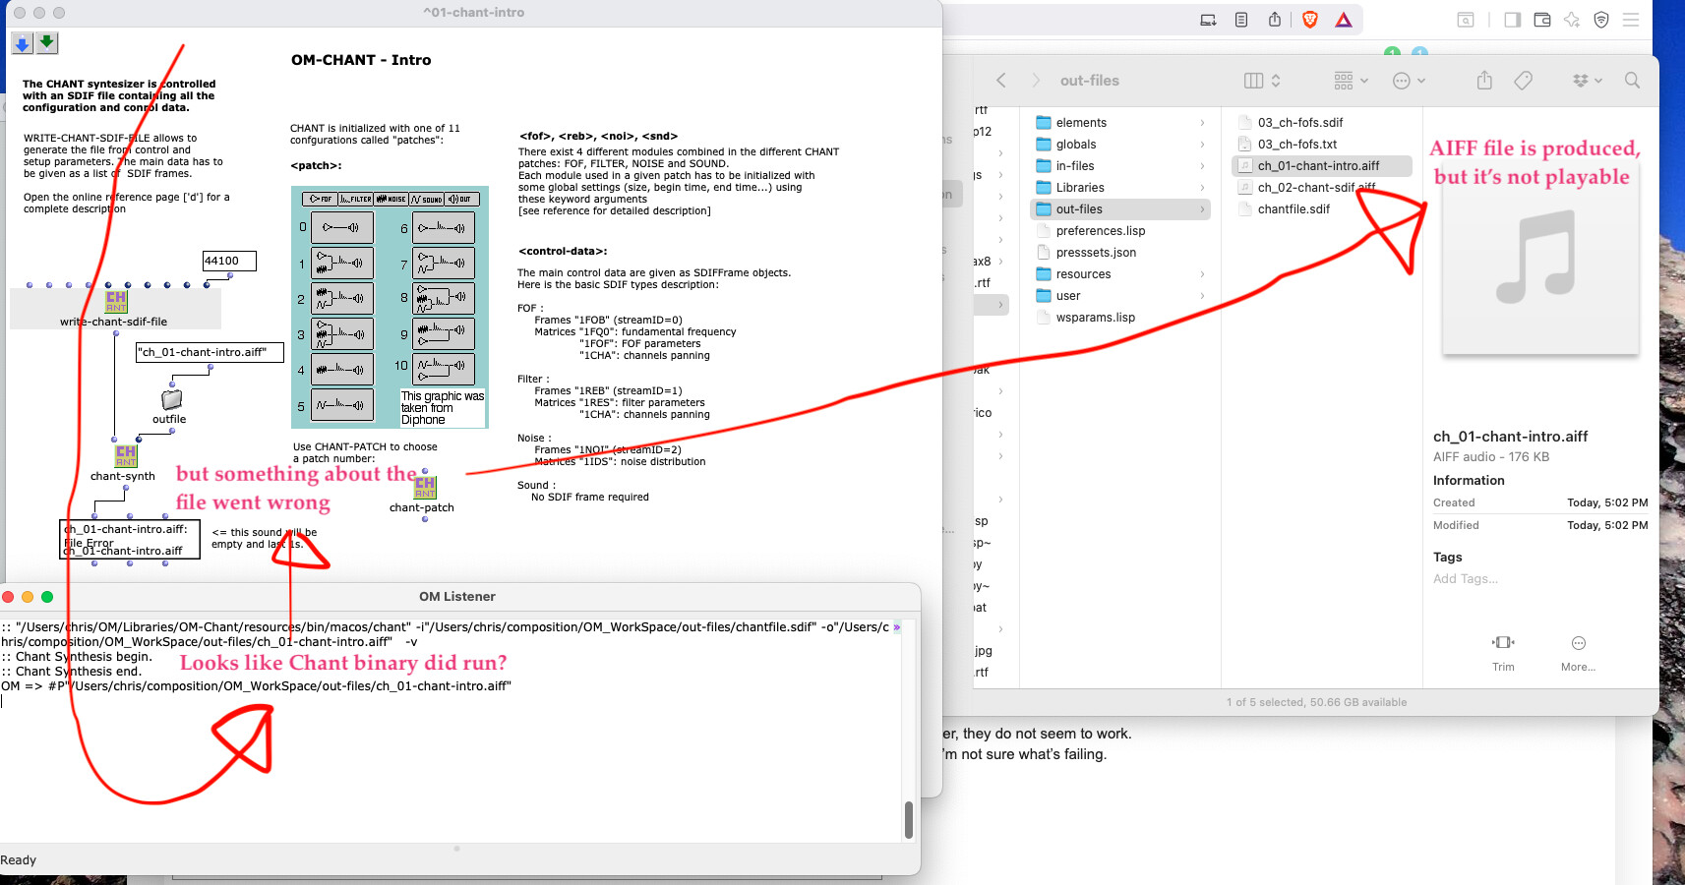Click the search tabs icon in browser toolbar
The height and width of the screenshot is (885, 1685).
1466,20
